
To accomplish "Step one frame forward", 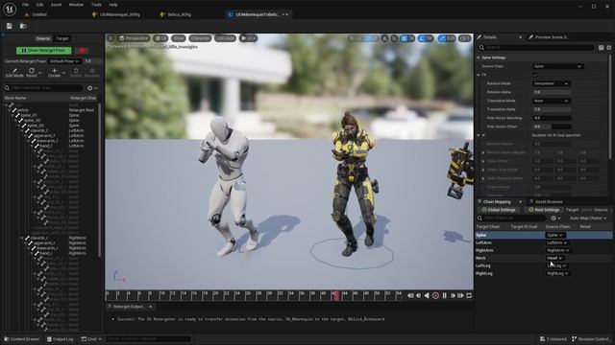I will pyautogui.click(x=453, y=296).
